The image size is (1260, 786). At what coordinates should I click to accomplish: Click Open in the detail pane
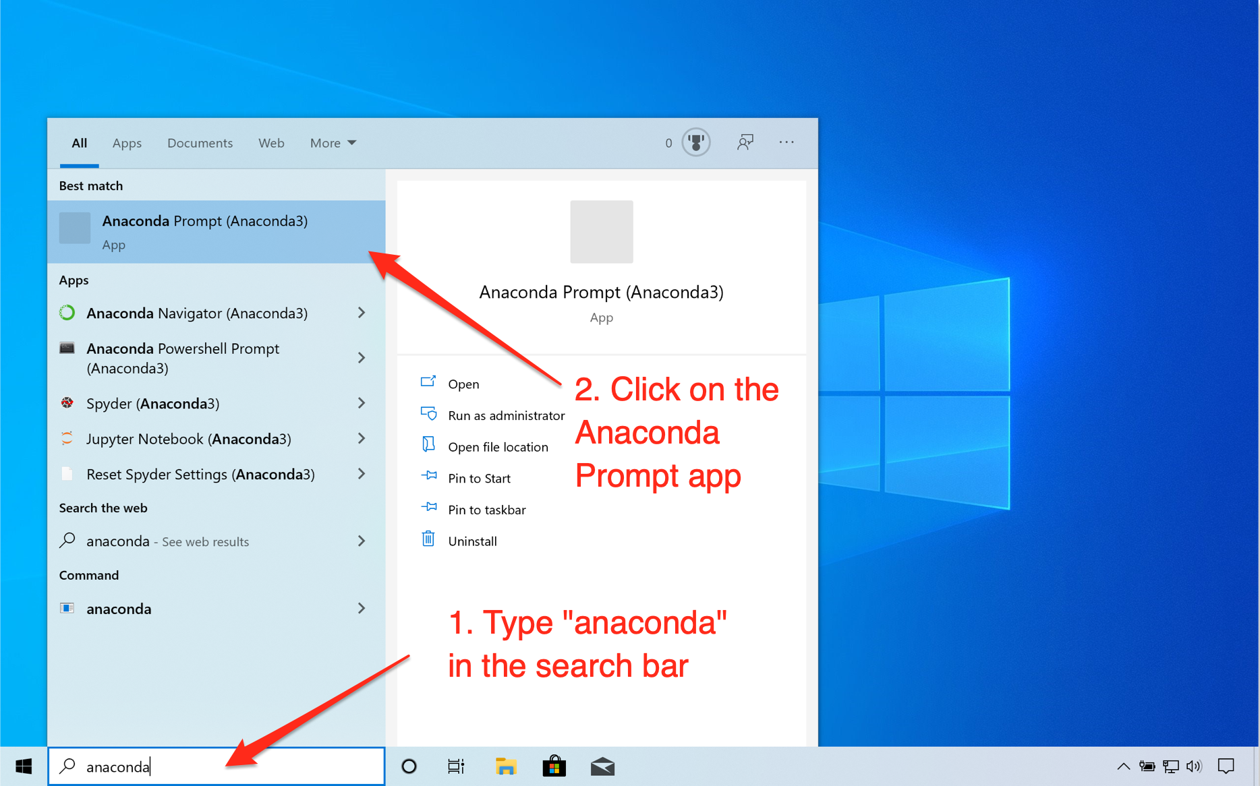pyautogui.click(x=463, y=384)
